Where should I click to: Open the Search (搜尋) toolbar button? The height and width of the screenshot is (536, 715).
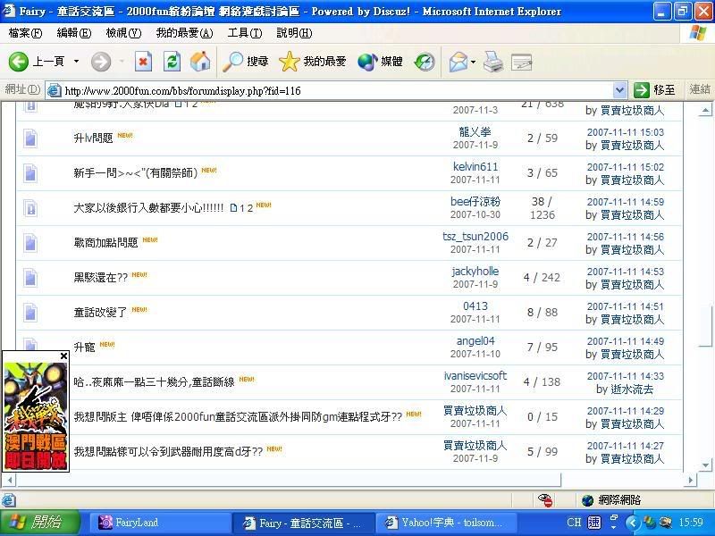(246, 62)
